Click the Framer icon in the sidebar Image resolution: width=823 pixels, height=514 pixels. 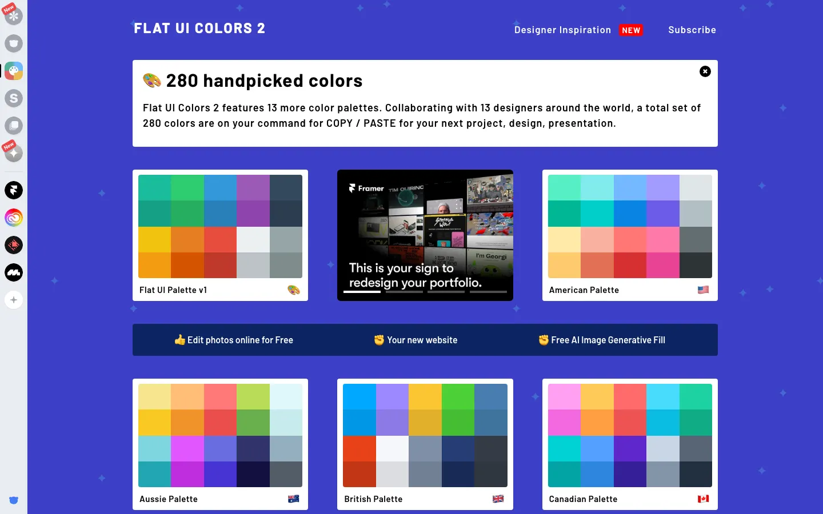[x=14, y=190]
